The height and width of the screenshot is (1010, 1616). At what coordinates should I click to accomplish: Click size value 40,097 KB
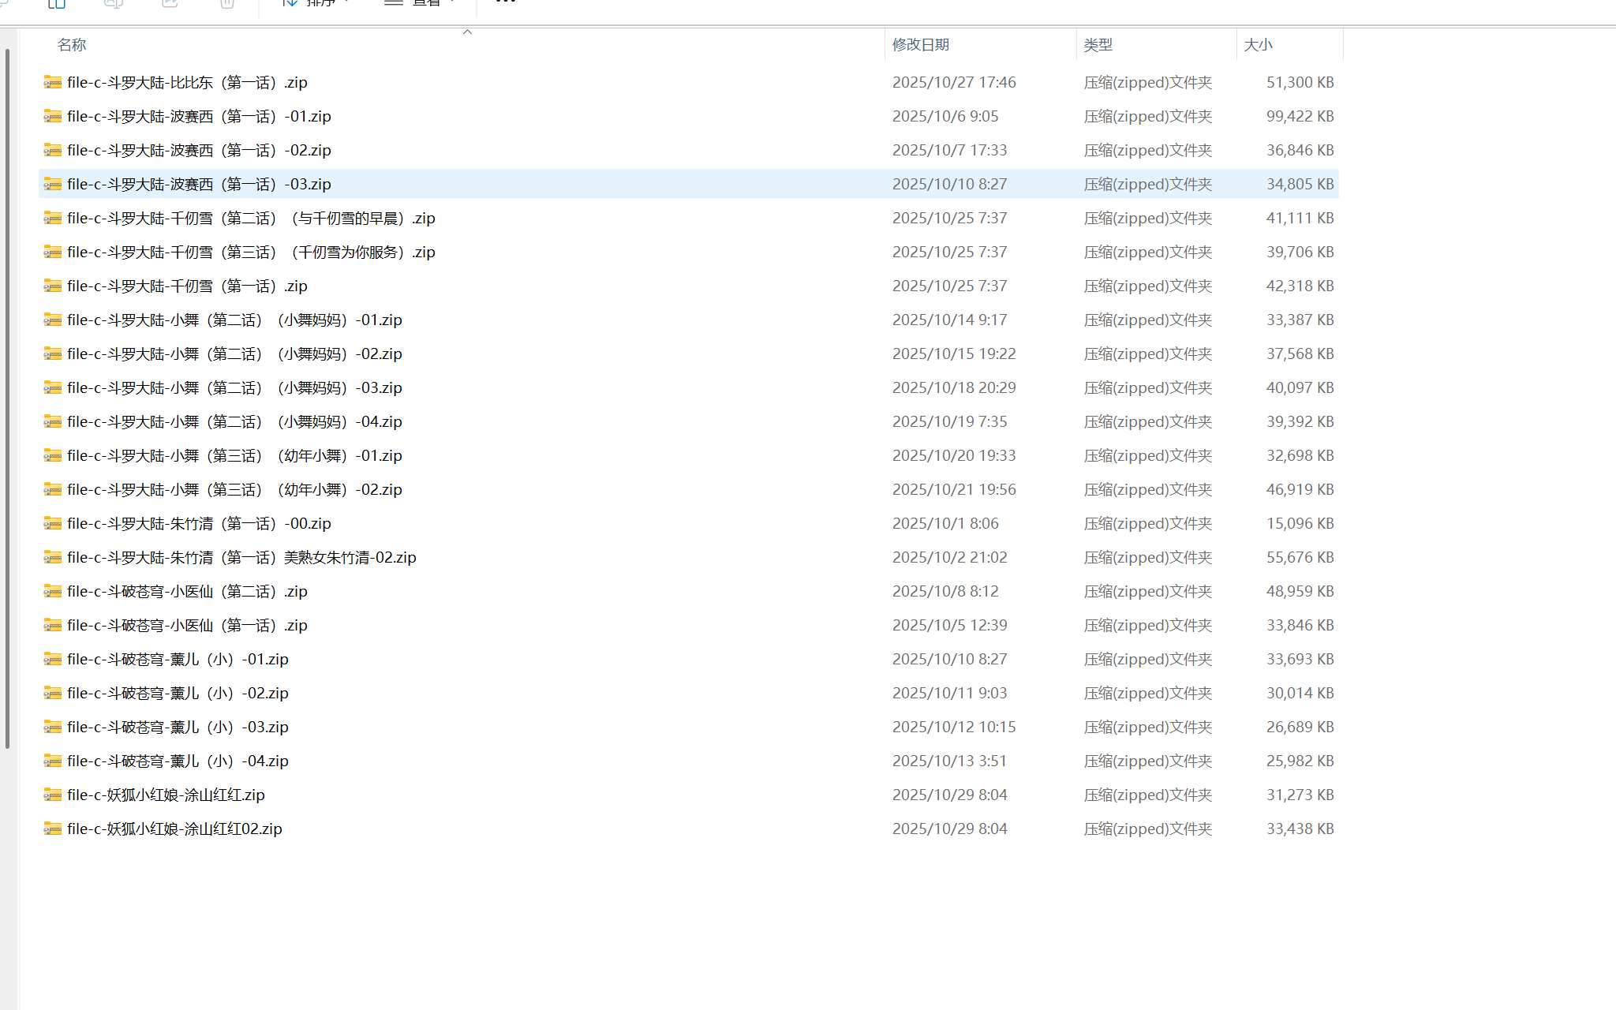coord(1300,387)
